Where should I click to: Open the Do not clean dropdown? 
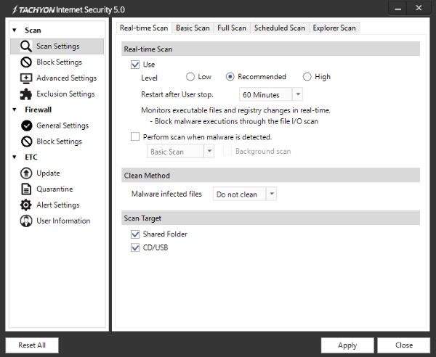tap(245, 194)
